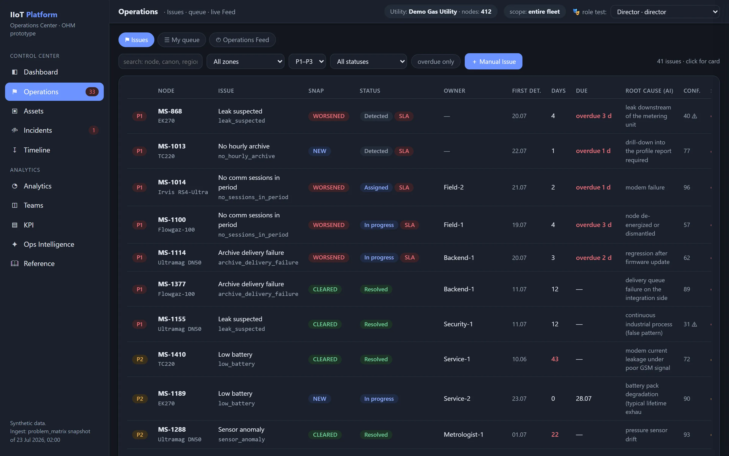Viewport: 729px width, 456px height.
Task: Click the Utility Demo Gas Utility pill
Action: [441, 12]
